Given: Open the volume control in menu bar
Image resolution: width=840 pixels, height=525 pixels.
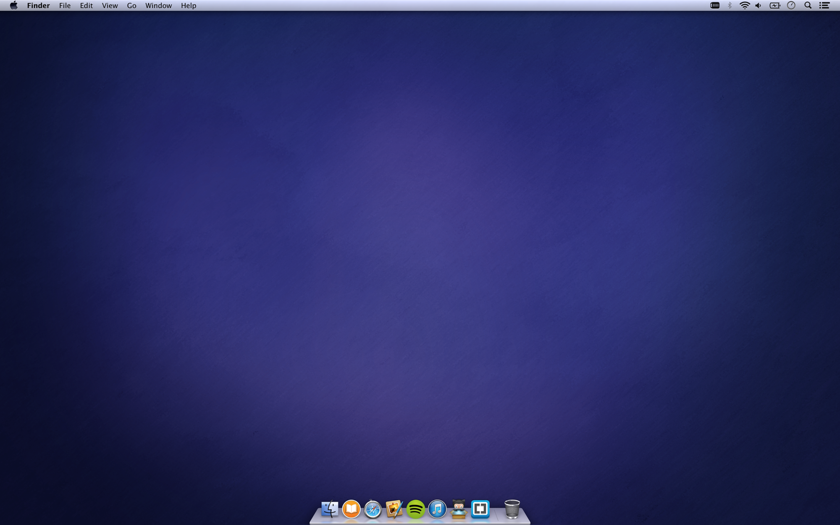Looking at the screenshot, I should tap(758, 5).
